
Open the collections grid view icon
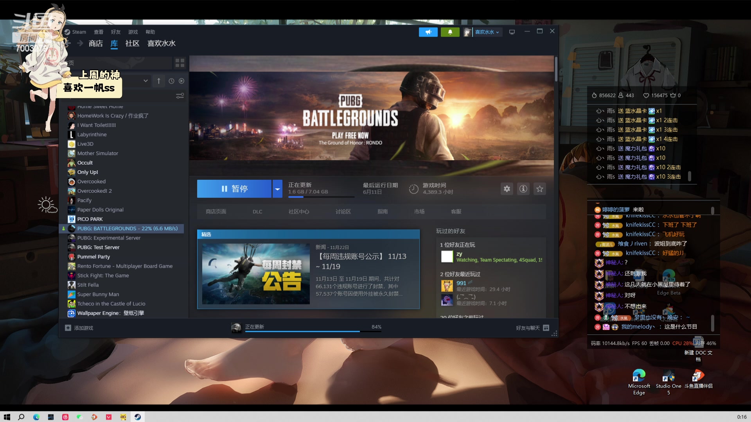point(180,63)
